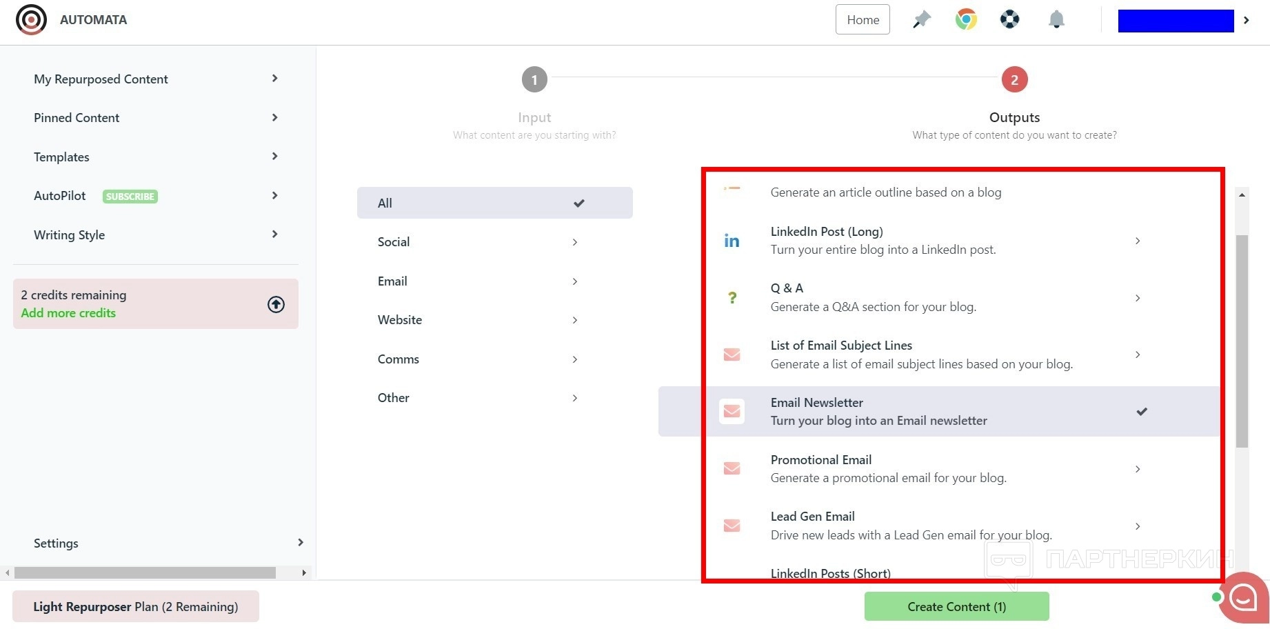Filter outputs by Other category
The image size is (1270, 629).
click(x=495, y=398)
